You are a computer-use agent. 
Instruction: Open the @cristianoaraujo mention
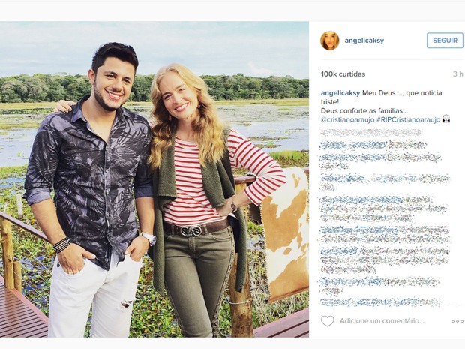pos(352,119)
